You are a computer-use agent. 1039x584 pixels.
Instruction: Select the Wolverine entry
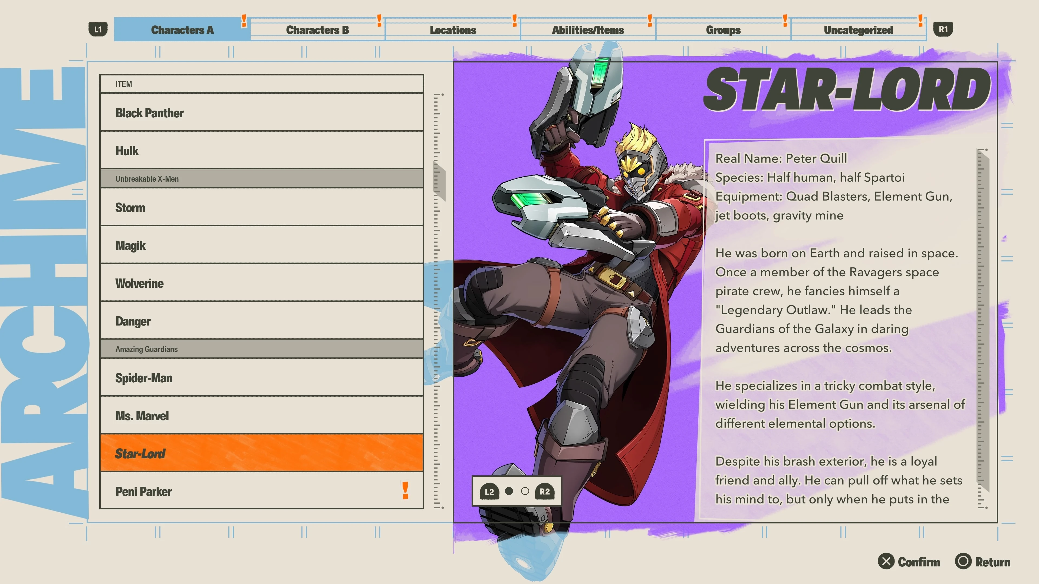pos(262,283)
